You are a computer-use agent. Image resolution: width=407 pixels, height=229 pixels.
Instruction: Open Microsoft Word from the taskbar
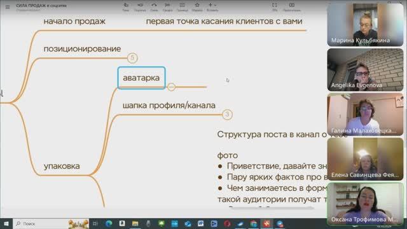pos(201,223)
